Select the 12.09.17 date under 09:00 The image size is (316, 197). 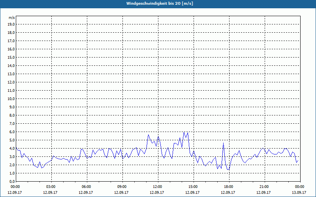(x=121, y=192)
